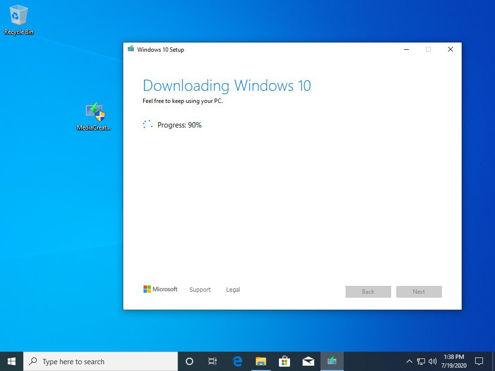Open the clock showing 1:38 PM
The image size is (495, 371).
tap(454, 361)
